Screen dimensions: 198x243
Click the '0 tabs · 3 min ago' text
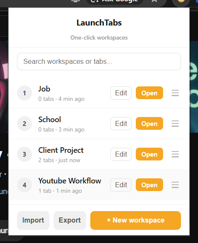tap(61, 129)
